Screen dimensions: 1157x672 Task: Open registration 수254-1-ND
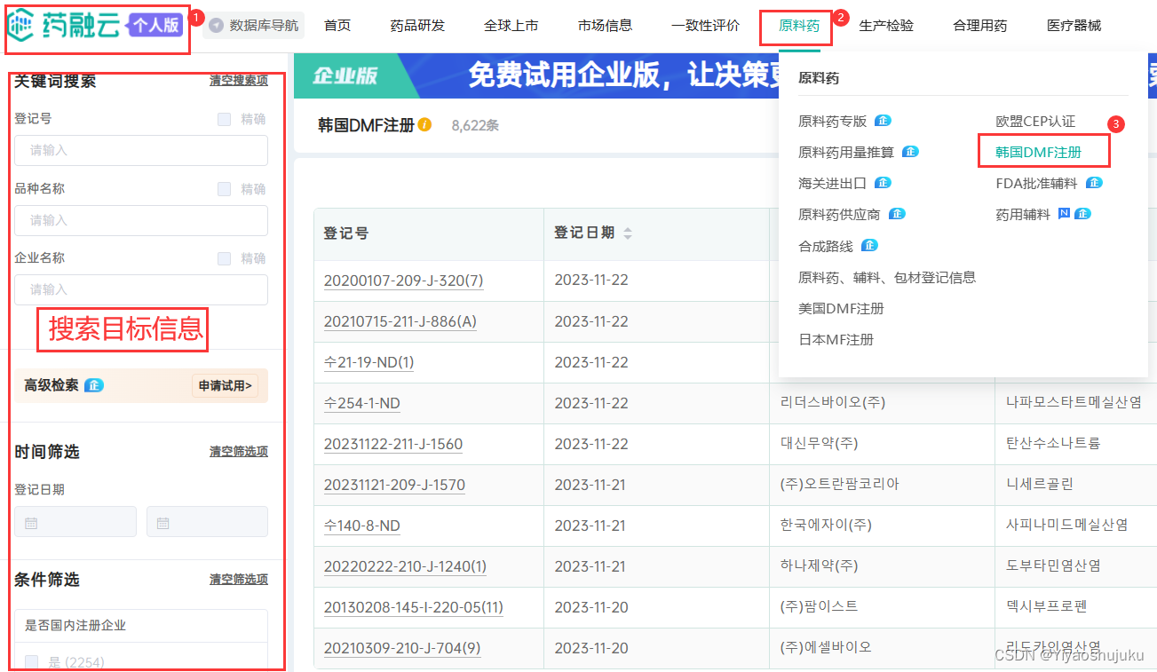[x=361, y=403]
